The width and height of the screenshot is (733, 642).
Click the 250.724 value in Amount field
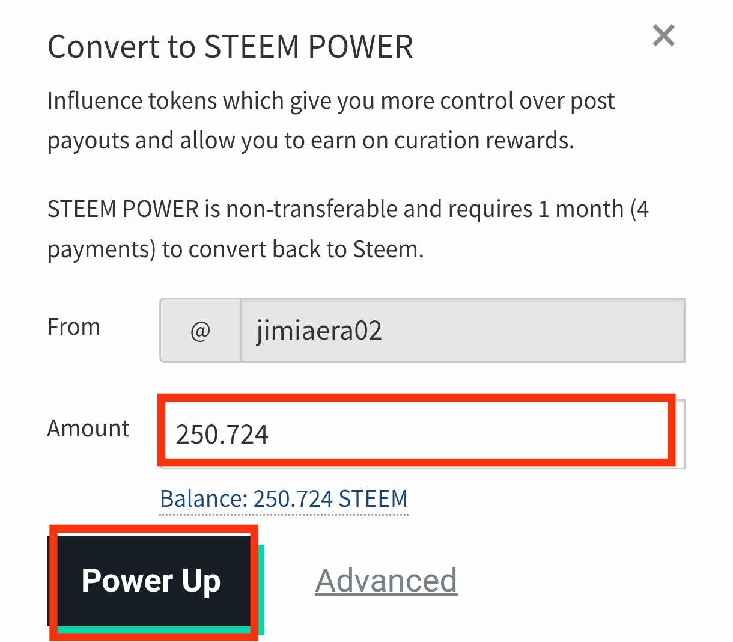pyautogui.click(x=222, y=434)
